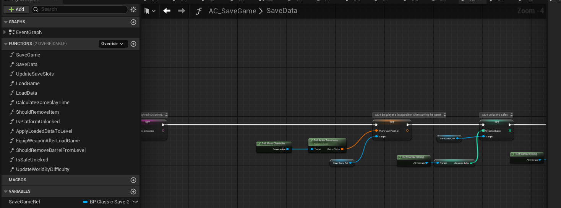Open the Override functions dropdown
This screenshot has height=208, width=561.
(x=113, y=44)
